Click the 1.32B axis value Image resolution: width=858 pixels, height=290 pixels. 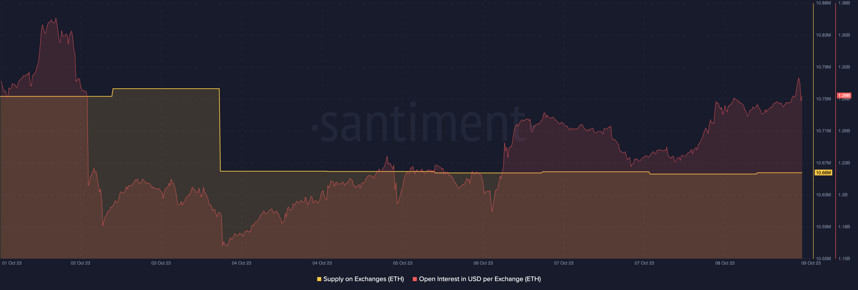coord(844,67)
